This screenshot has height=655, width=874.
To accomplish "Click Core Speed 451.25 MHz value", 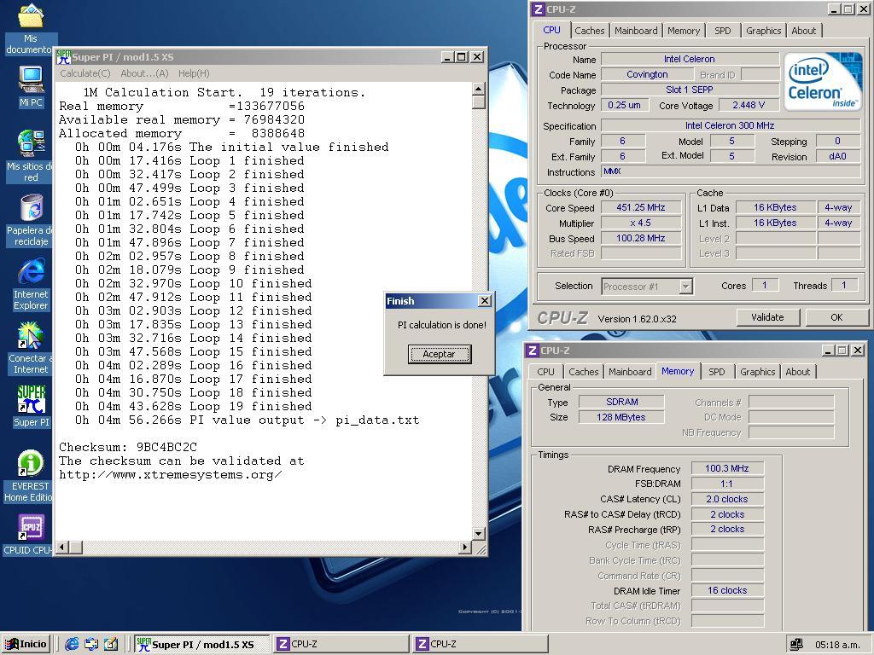I will click(x=640, y=208).
